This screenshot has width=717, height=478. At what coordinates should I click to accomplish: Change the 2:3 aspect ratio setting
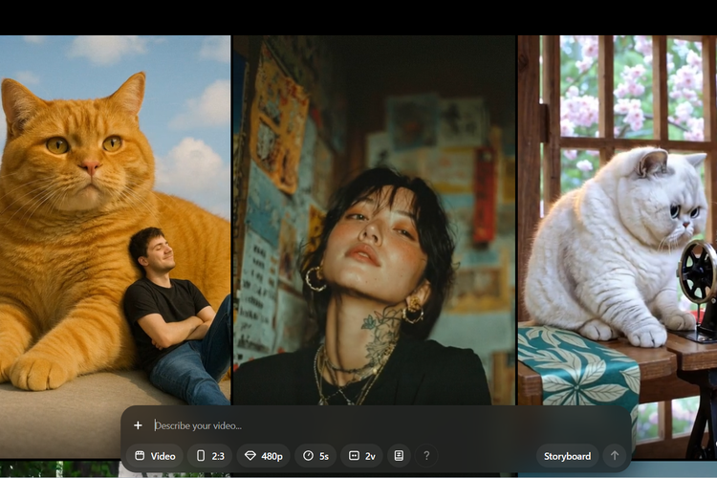coord(209,456)
